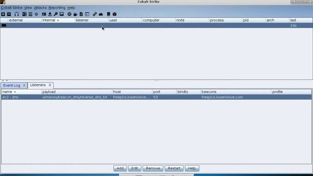
Task: Sort listeners by the port column
Action: click(x=164, y=92)
